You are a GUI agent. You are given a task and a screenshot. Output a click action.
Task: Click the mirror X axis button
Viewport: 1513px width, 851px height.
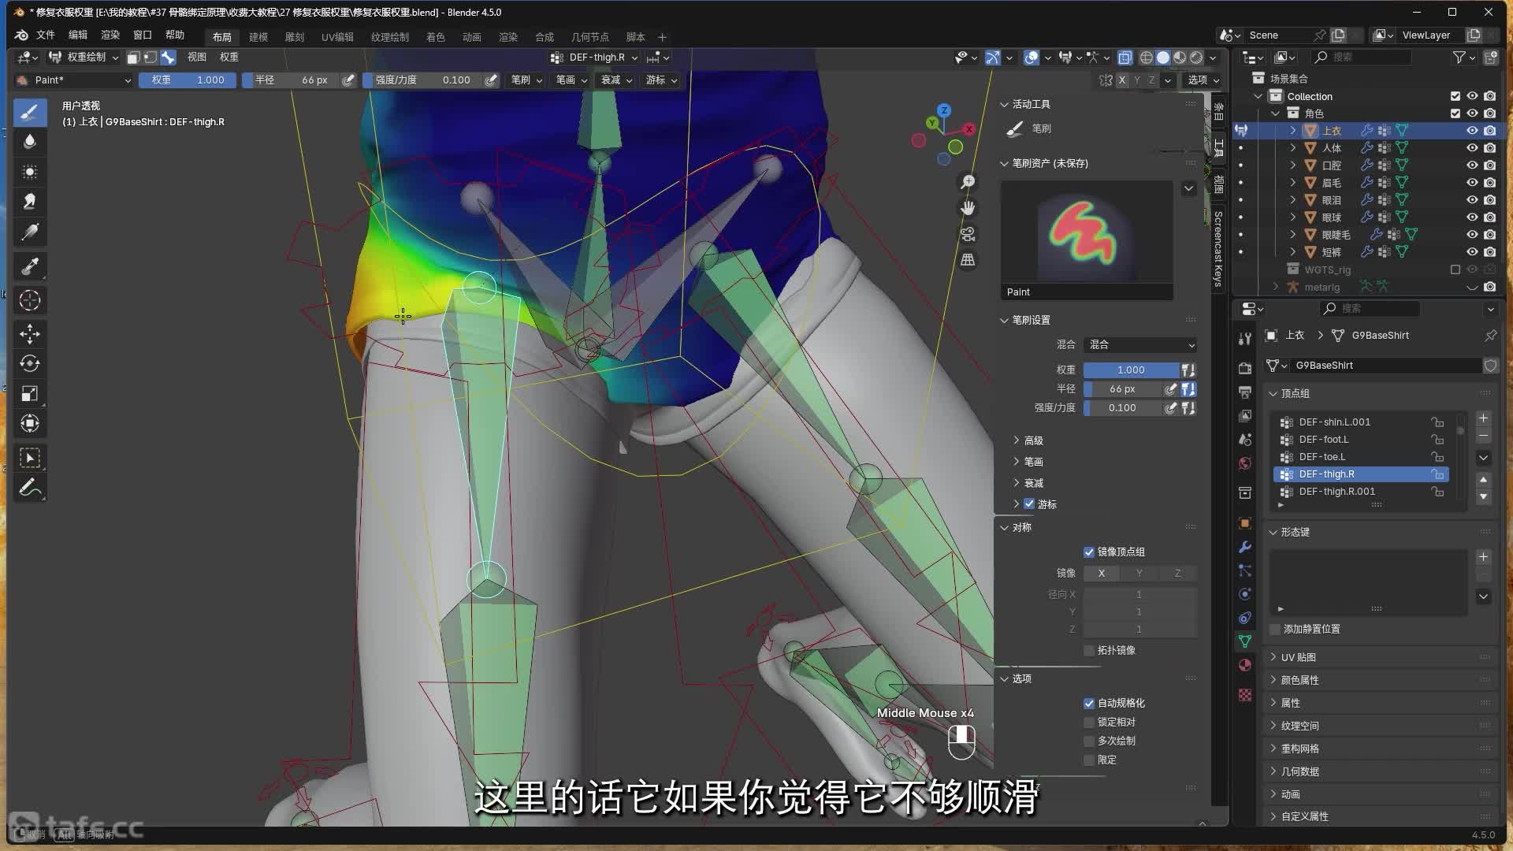[1101, 574]
